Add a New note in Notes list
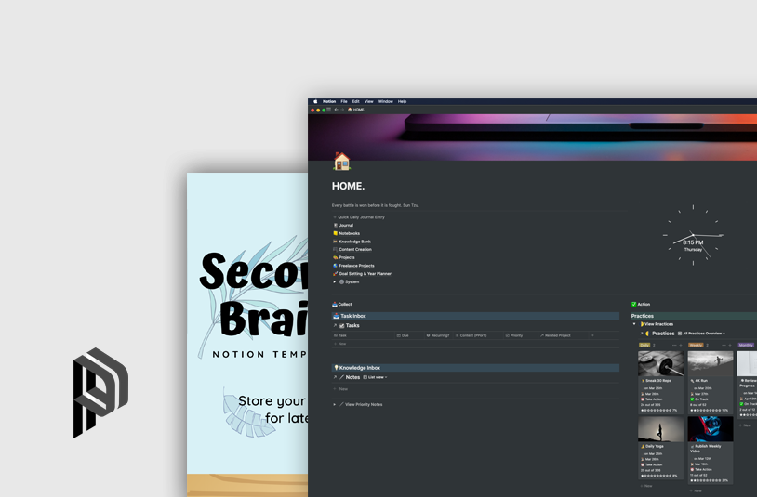 343,389
